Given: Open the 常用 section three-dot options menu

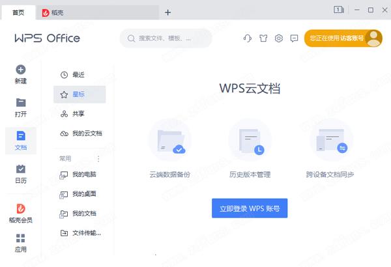Looking at the screenshot, I should point(98,159).
